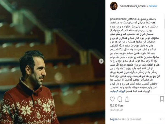This screenshot has width=165, height=124.
Task: Share the post via the upload arrow icon
Action: [127, 99]
